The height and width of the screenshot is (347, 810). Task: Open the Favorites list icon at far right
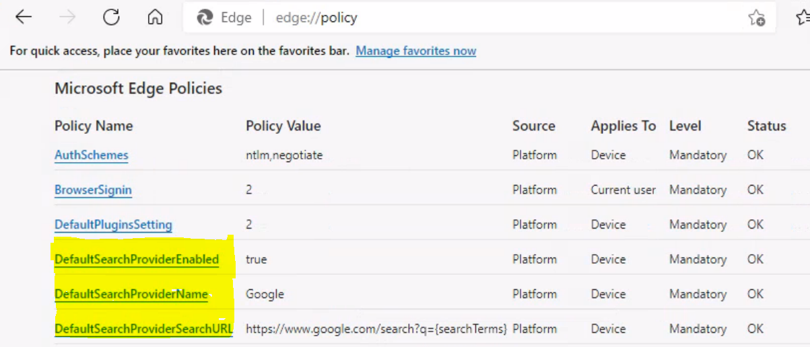[x=802, y=18]
